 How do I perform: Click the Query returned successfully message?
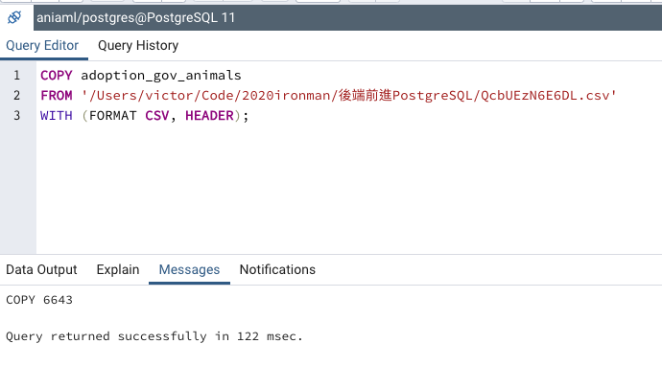(154, 336)
